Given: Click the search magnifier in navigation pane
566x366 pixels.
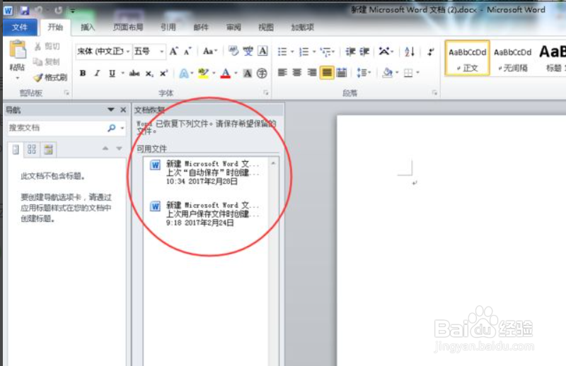Looking at the screenshot, I should 112,128.
